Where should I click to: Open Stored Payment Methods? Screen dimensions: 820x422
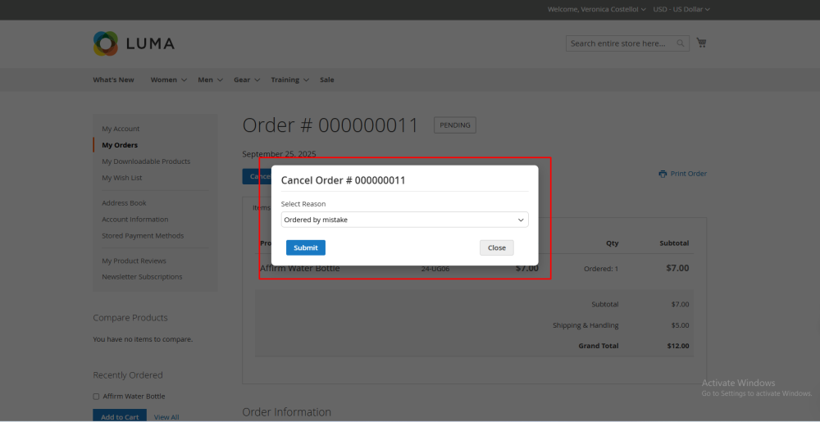[143, 235]
